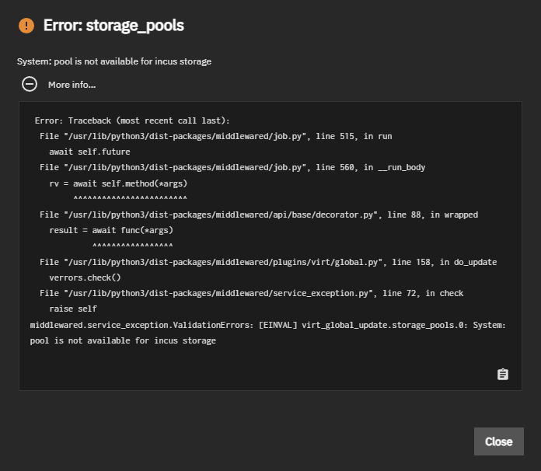The width and height of the screenshot is (541, 471).
Task: Click the global.py line 158 do_update entry
Action: point(268,262)
